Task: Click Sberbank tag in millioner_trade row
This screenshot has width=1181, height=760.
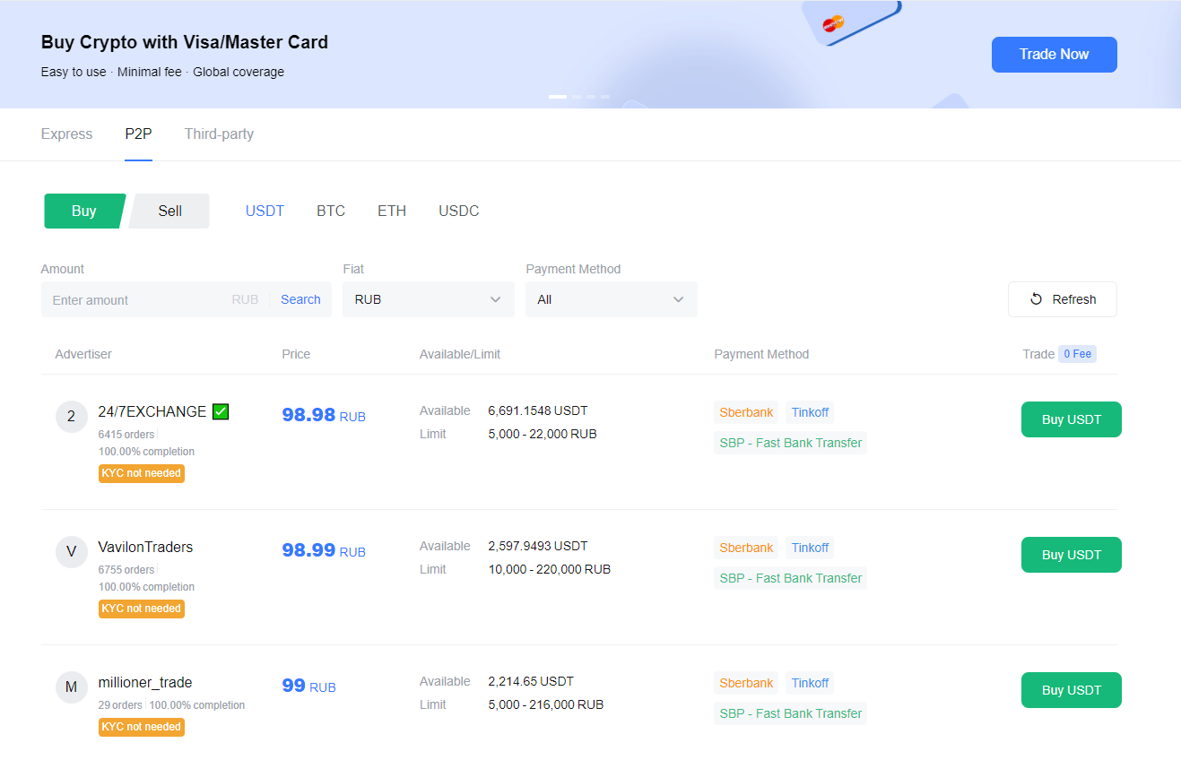Action: click(746, 683)
